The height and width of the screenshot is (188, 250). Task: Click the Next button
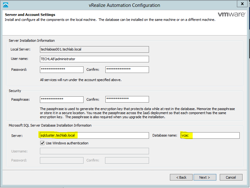point(205,177)
